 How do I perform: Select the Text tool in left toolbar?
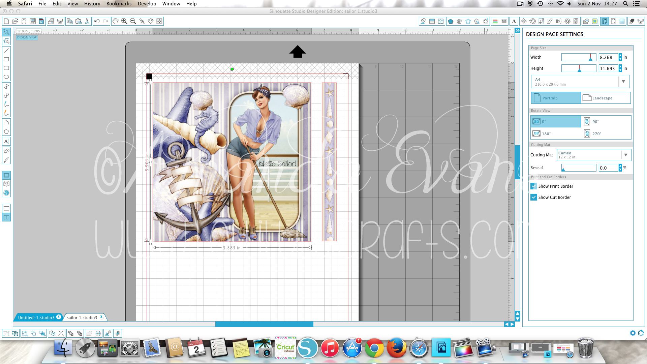tap(6, 141)
